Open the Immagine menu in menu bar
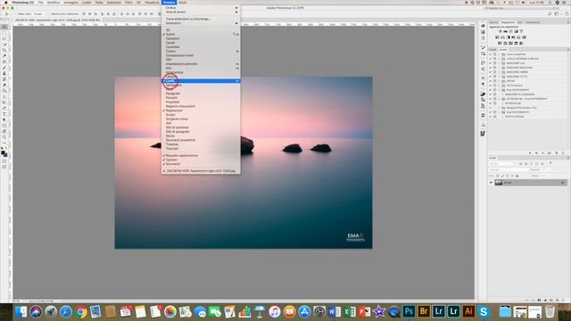This screenshot has width=571, height=321. pos(70,2)
